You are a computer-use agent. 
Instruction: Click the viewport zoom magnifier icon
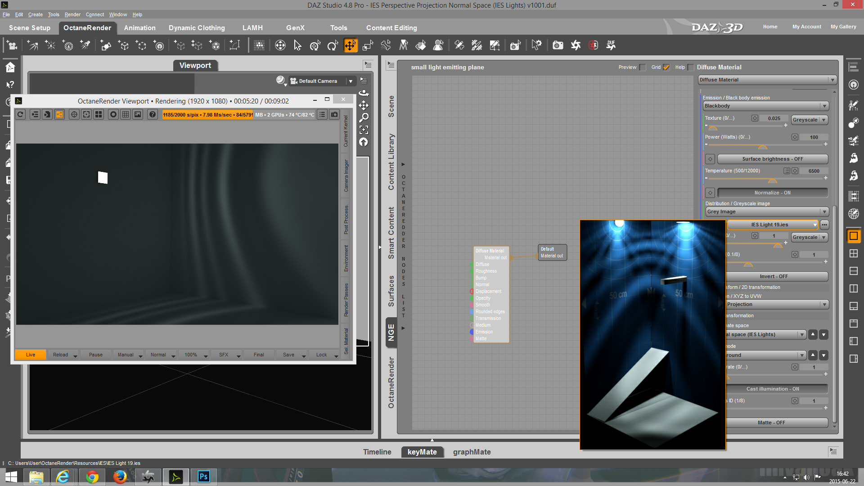[364, 117]
